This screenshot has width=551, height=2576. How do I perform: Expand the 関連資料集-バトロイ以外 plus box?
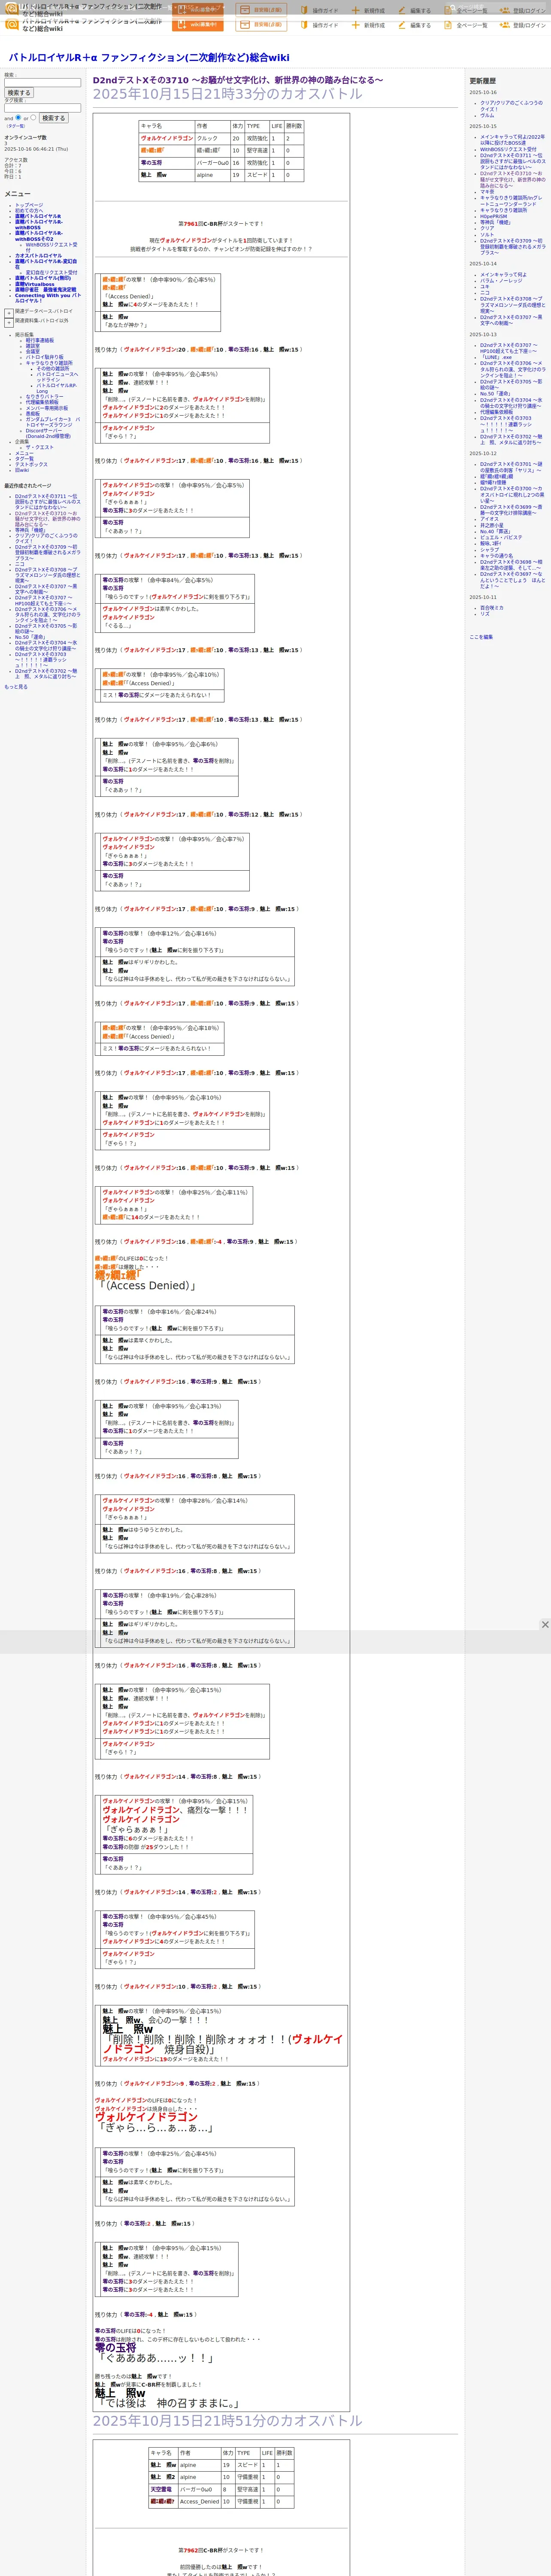coord(9,323)
